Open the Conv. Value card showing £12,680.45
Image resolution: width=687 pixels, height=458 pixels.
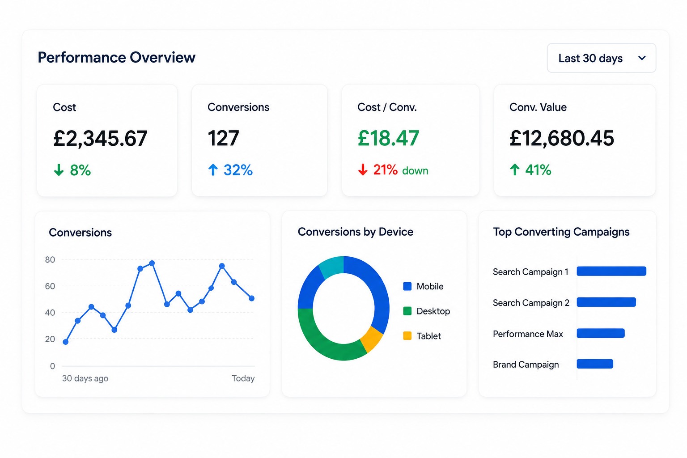(x=575, y=140)
